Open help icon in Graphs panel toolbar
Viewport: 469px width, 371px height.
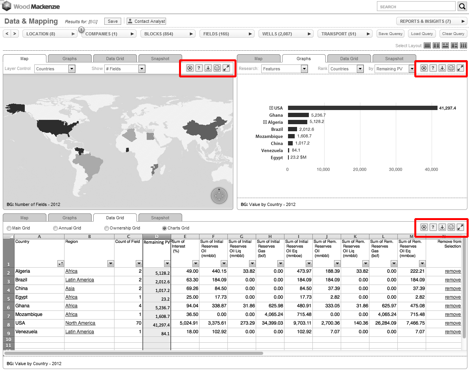click(433, 68)
